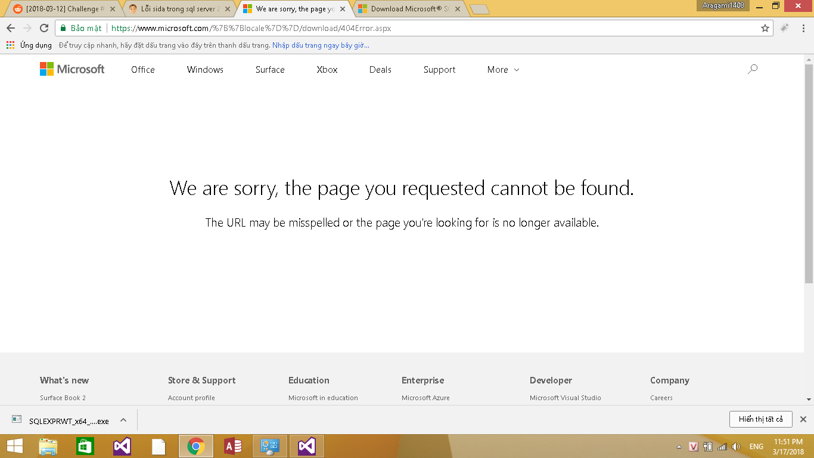Bookmark this page with the star icon
Viewport: 814px width, 458px height.
coord(765,28)
